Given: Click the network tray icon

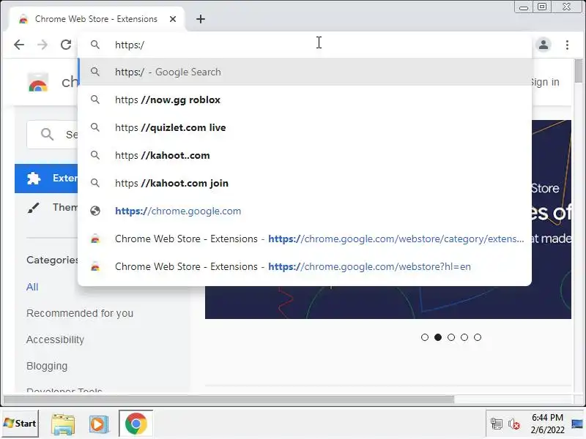Looking at the screenshot, I should [x=497, y=424].
